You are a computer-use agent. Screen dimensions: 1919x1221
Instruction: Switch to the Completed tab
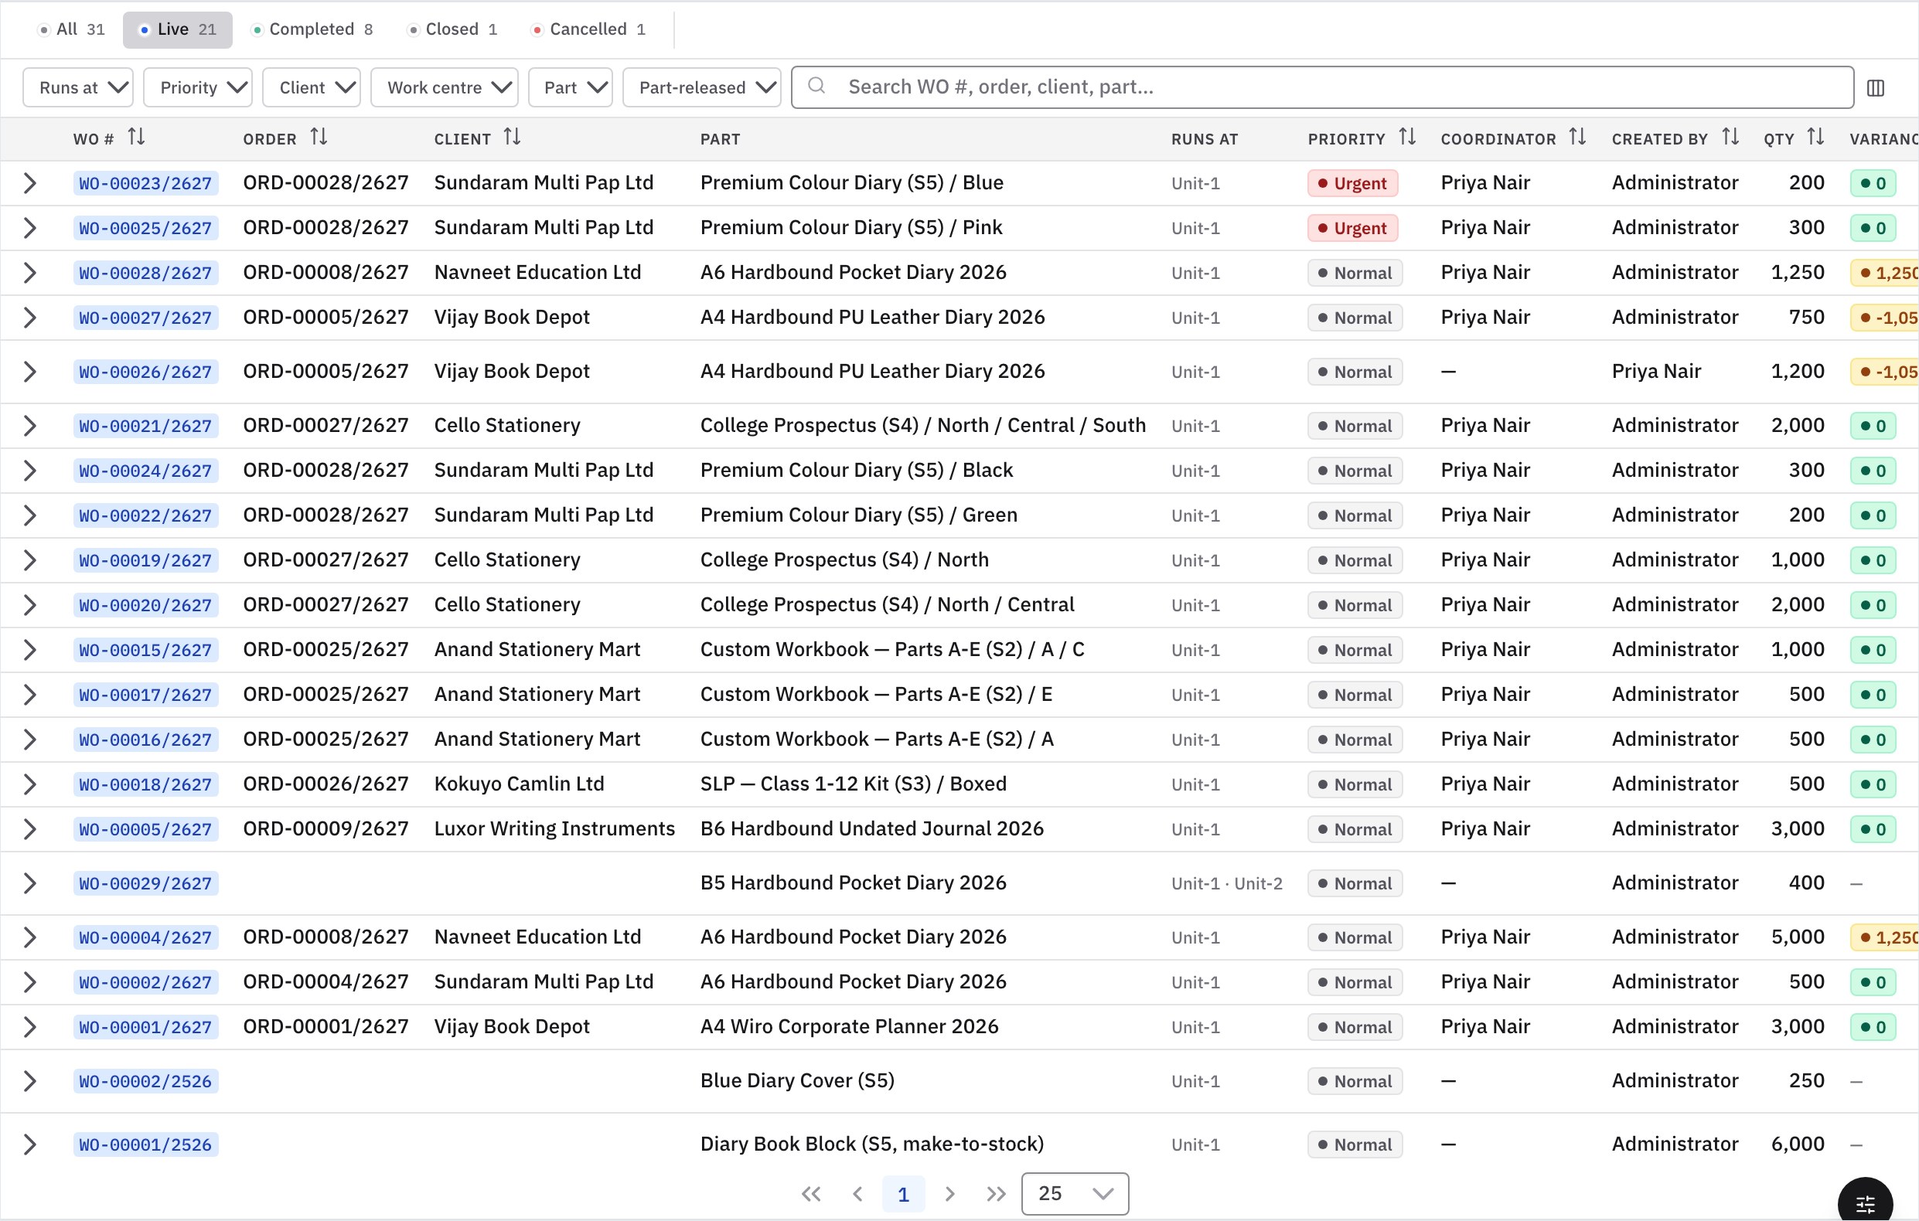(312, 29)
